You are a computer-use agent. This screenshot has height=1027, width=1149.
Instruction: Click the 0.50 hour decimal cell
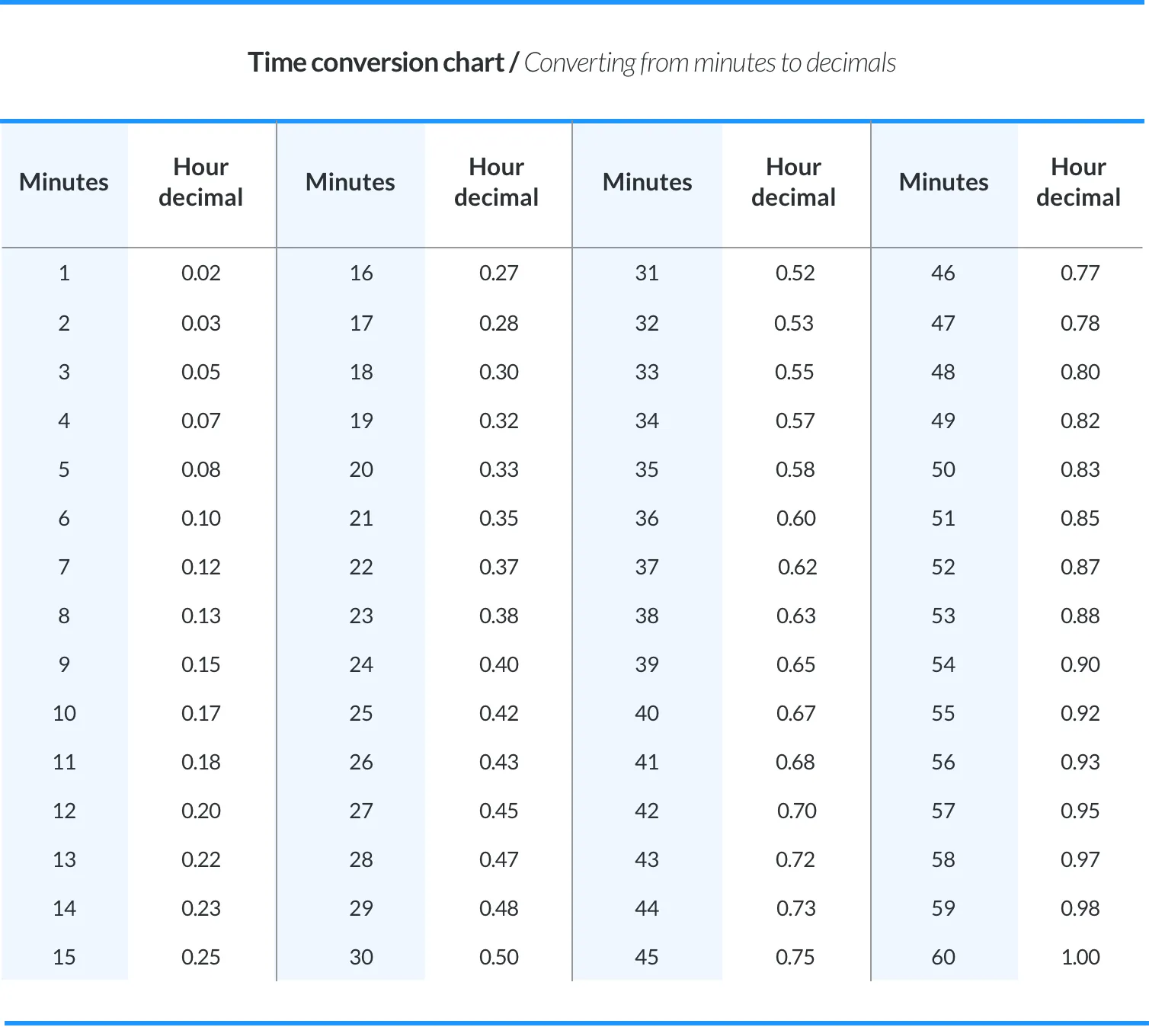[499, 957]
